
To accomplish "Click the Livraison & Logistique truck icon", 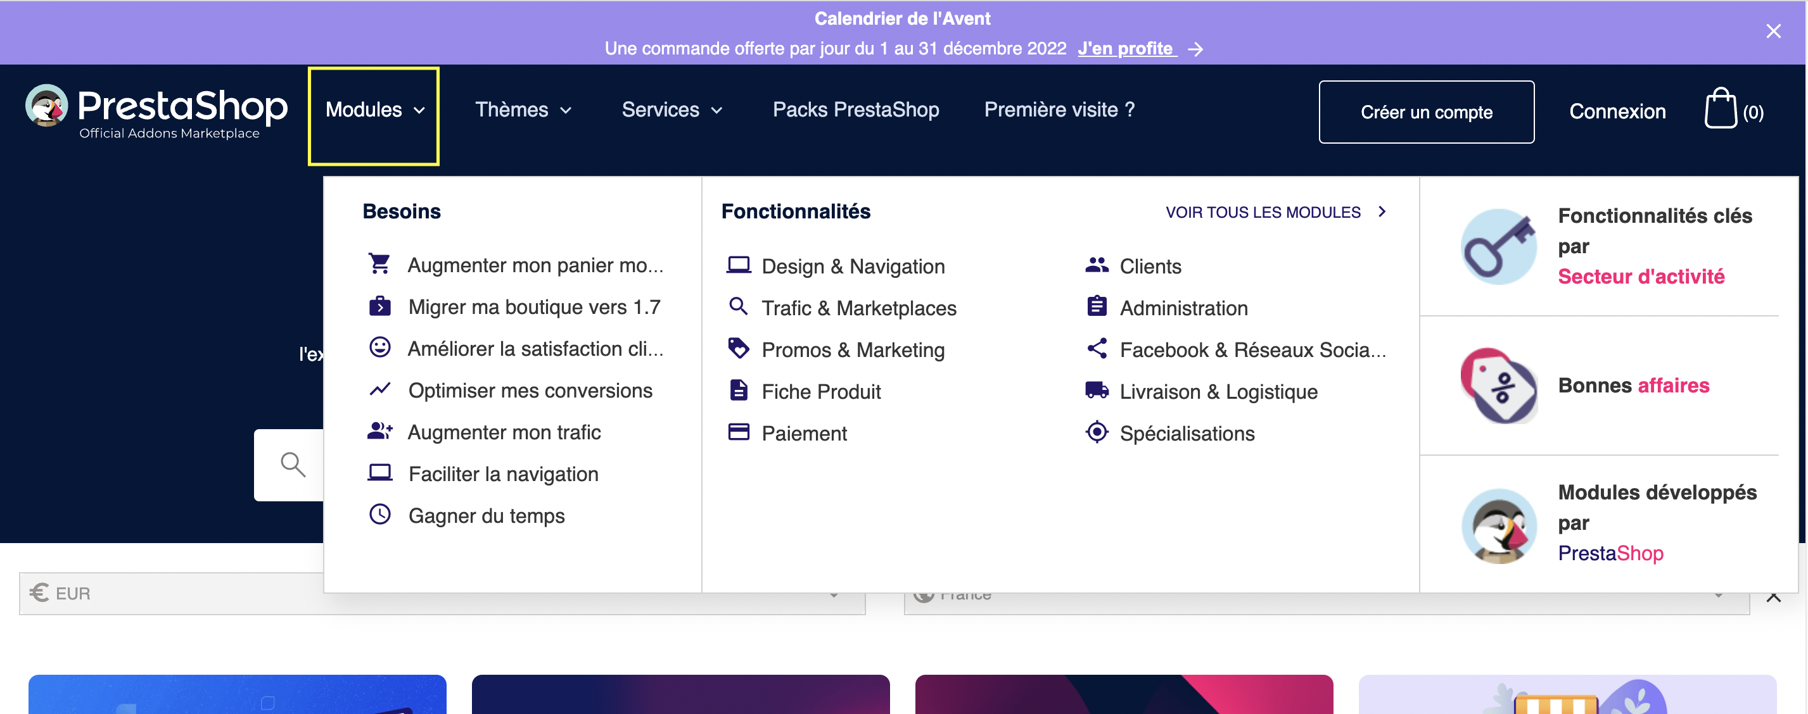I will pyautogui.click(x=1095, y=391).
